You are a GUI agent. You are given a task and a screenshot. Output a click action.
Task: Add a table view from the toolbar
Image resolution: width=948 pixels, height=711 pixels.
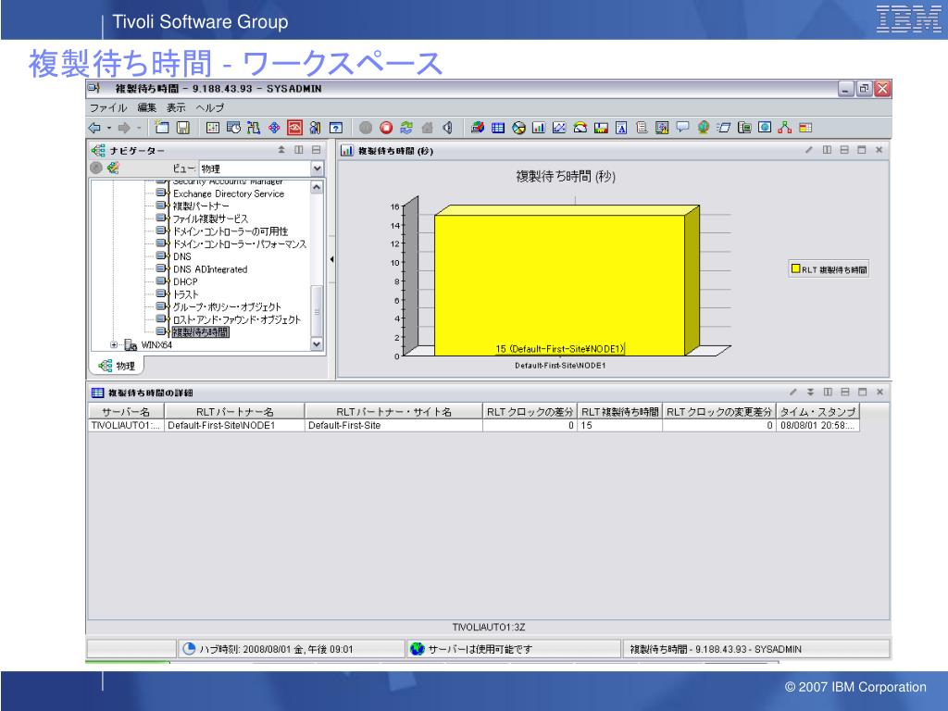pos(498,128)
